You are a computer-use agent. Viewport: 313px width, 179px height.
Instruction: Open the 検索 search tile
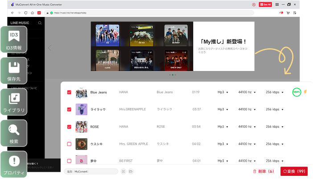coord(14,133)
